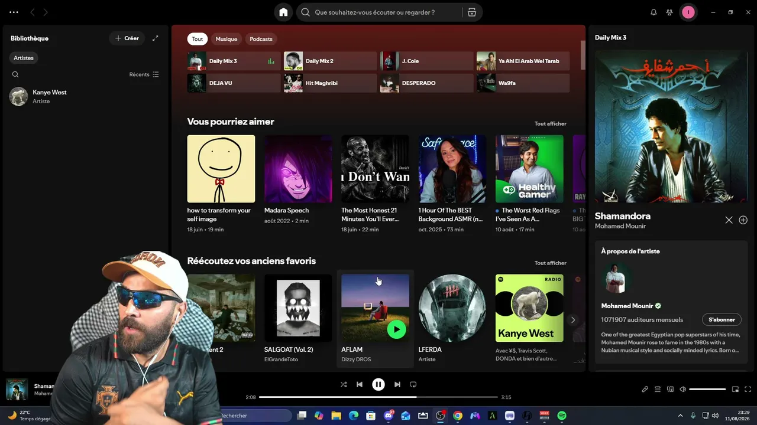
Task: Mute the Spotify volume
Action: (x=682, y=389)
